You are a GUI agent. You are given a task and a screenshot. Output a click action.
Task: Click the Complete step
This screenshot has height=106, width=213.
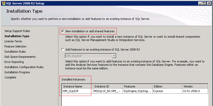click(10, 77)
